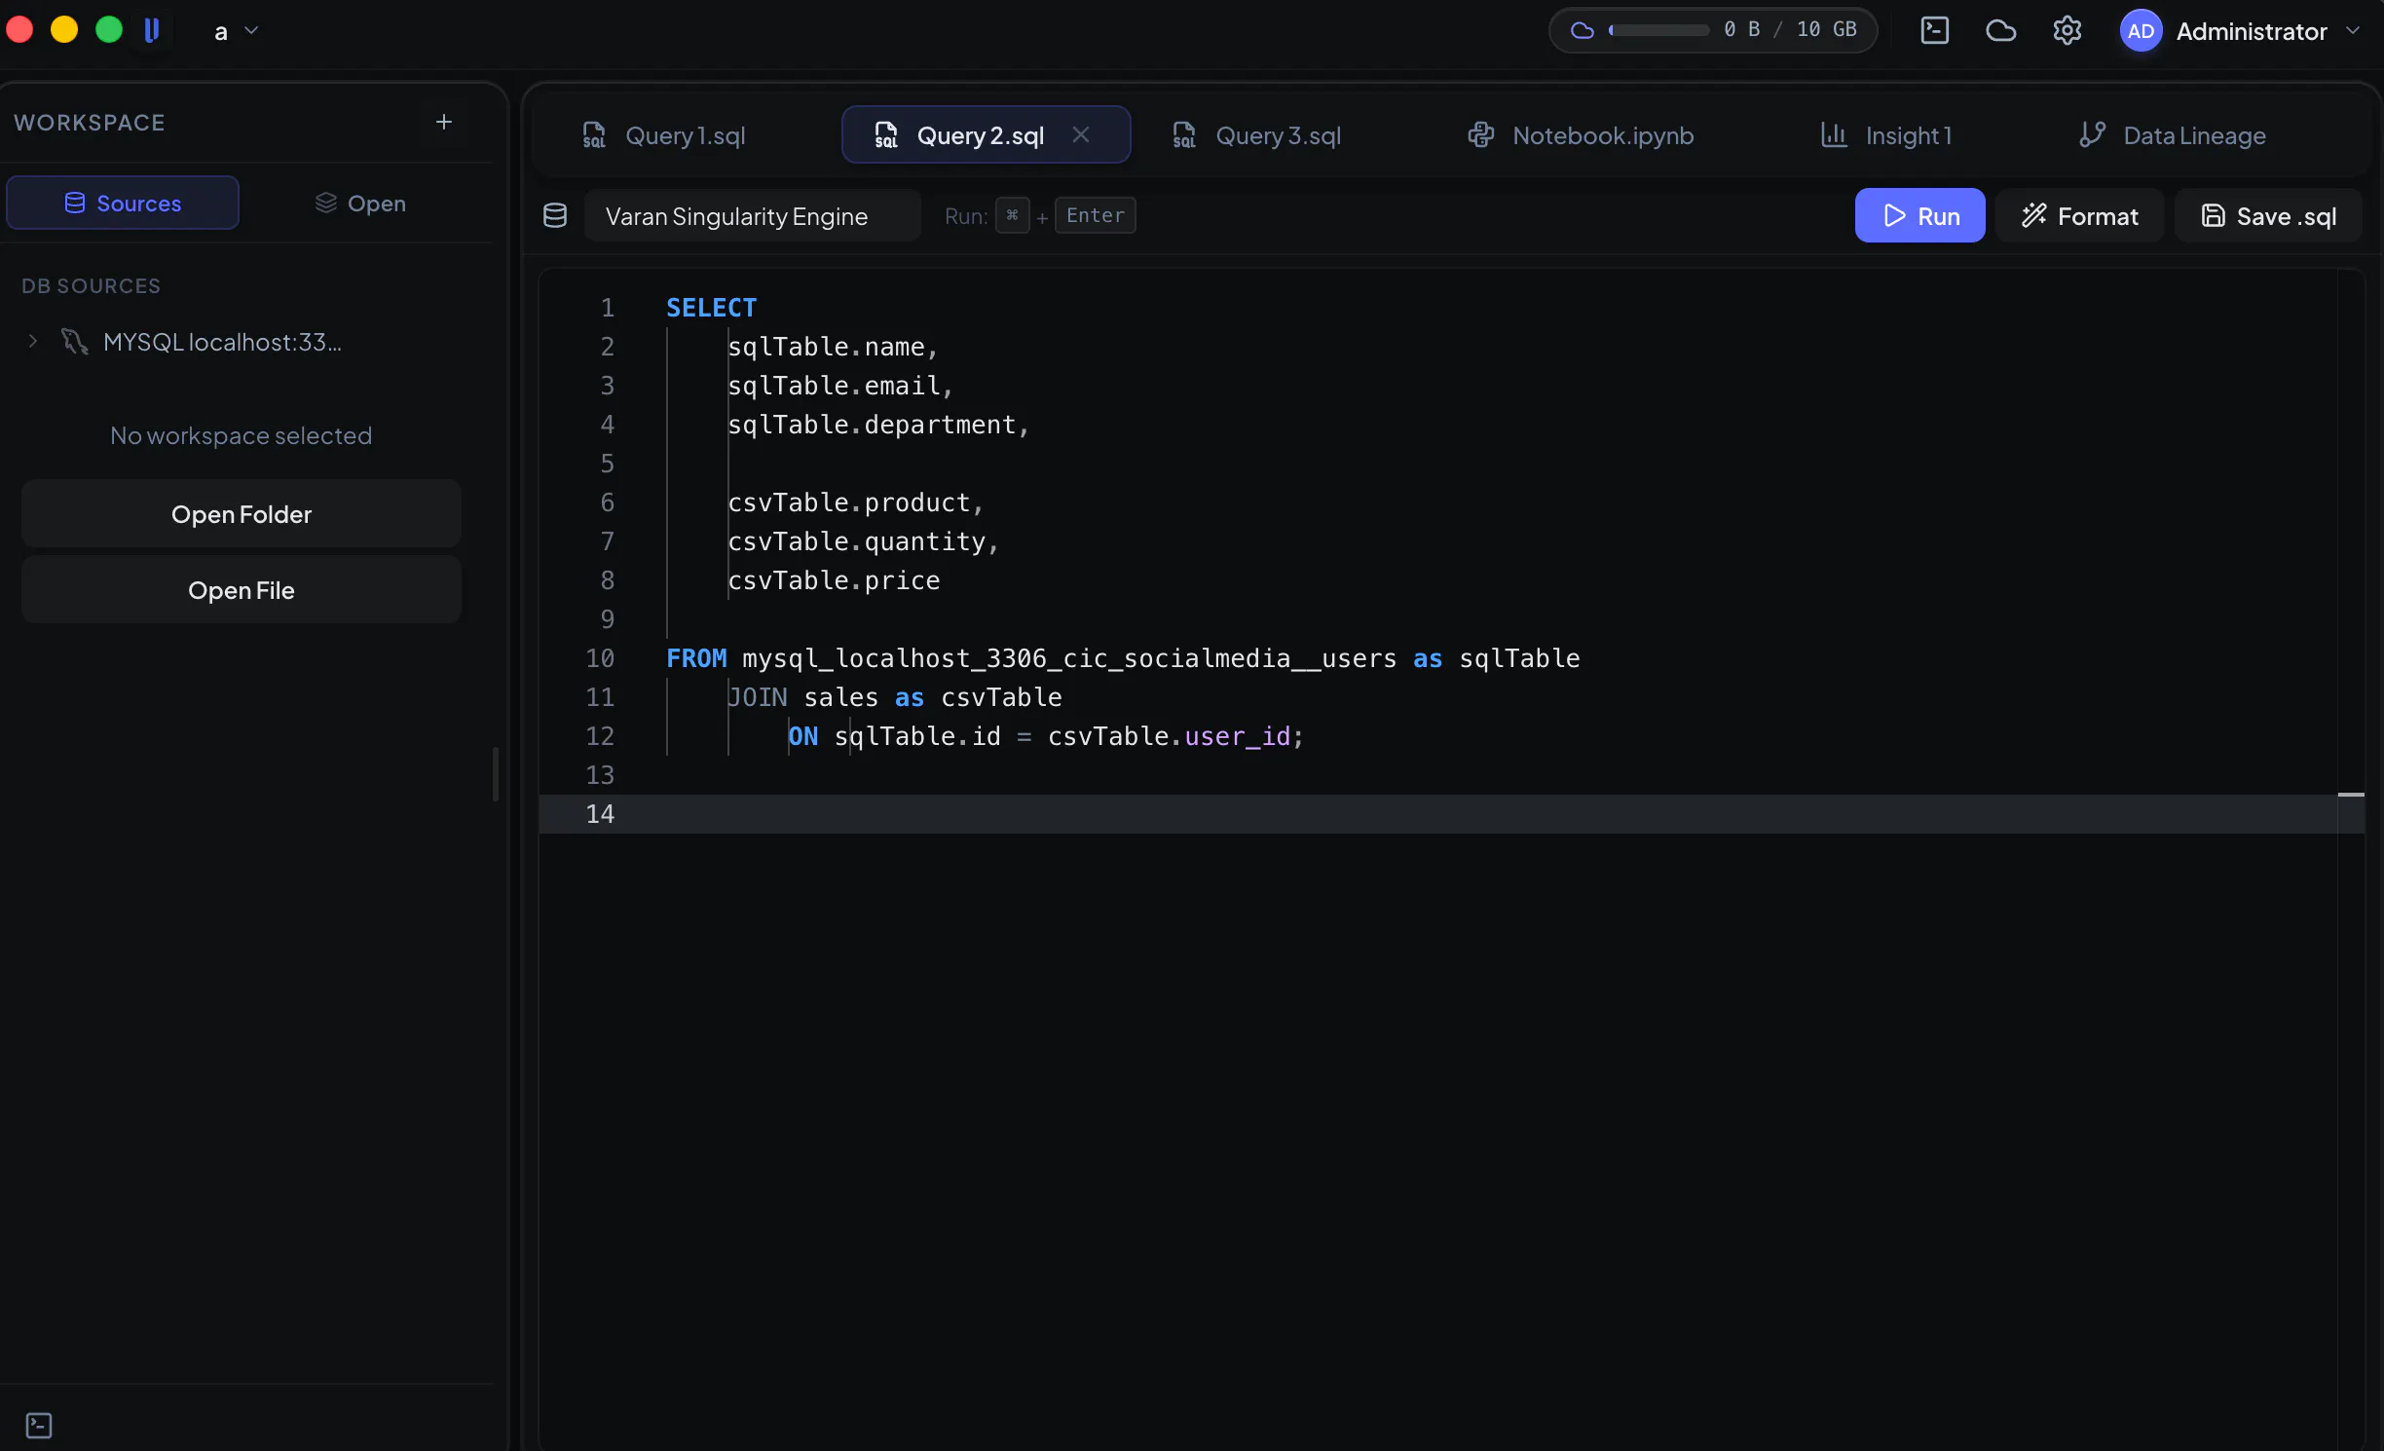2384x1451 pixels.
Task: Click the AD user avatar
Action: (2141, 31)
